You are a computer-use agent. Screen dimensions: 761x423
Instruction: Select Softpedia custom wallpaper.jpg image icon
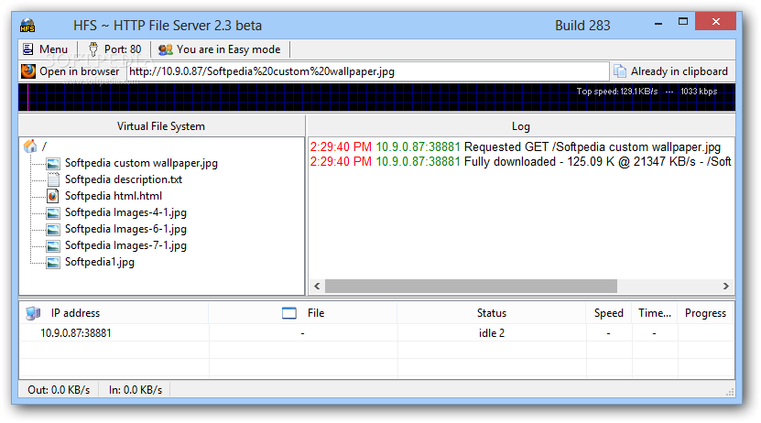pyautogui.click(x=53, y=163)
